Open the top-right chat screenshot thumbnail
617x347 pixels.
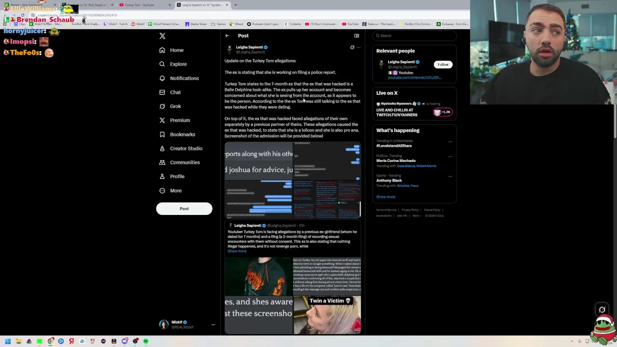click(327, 161)
